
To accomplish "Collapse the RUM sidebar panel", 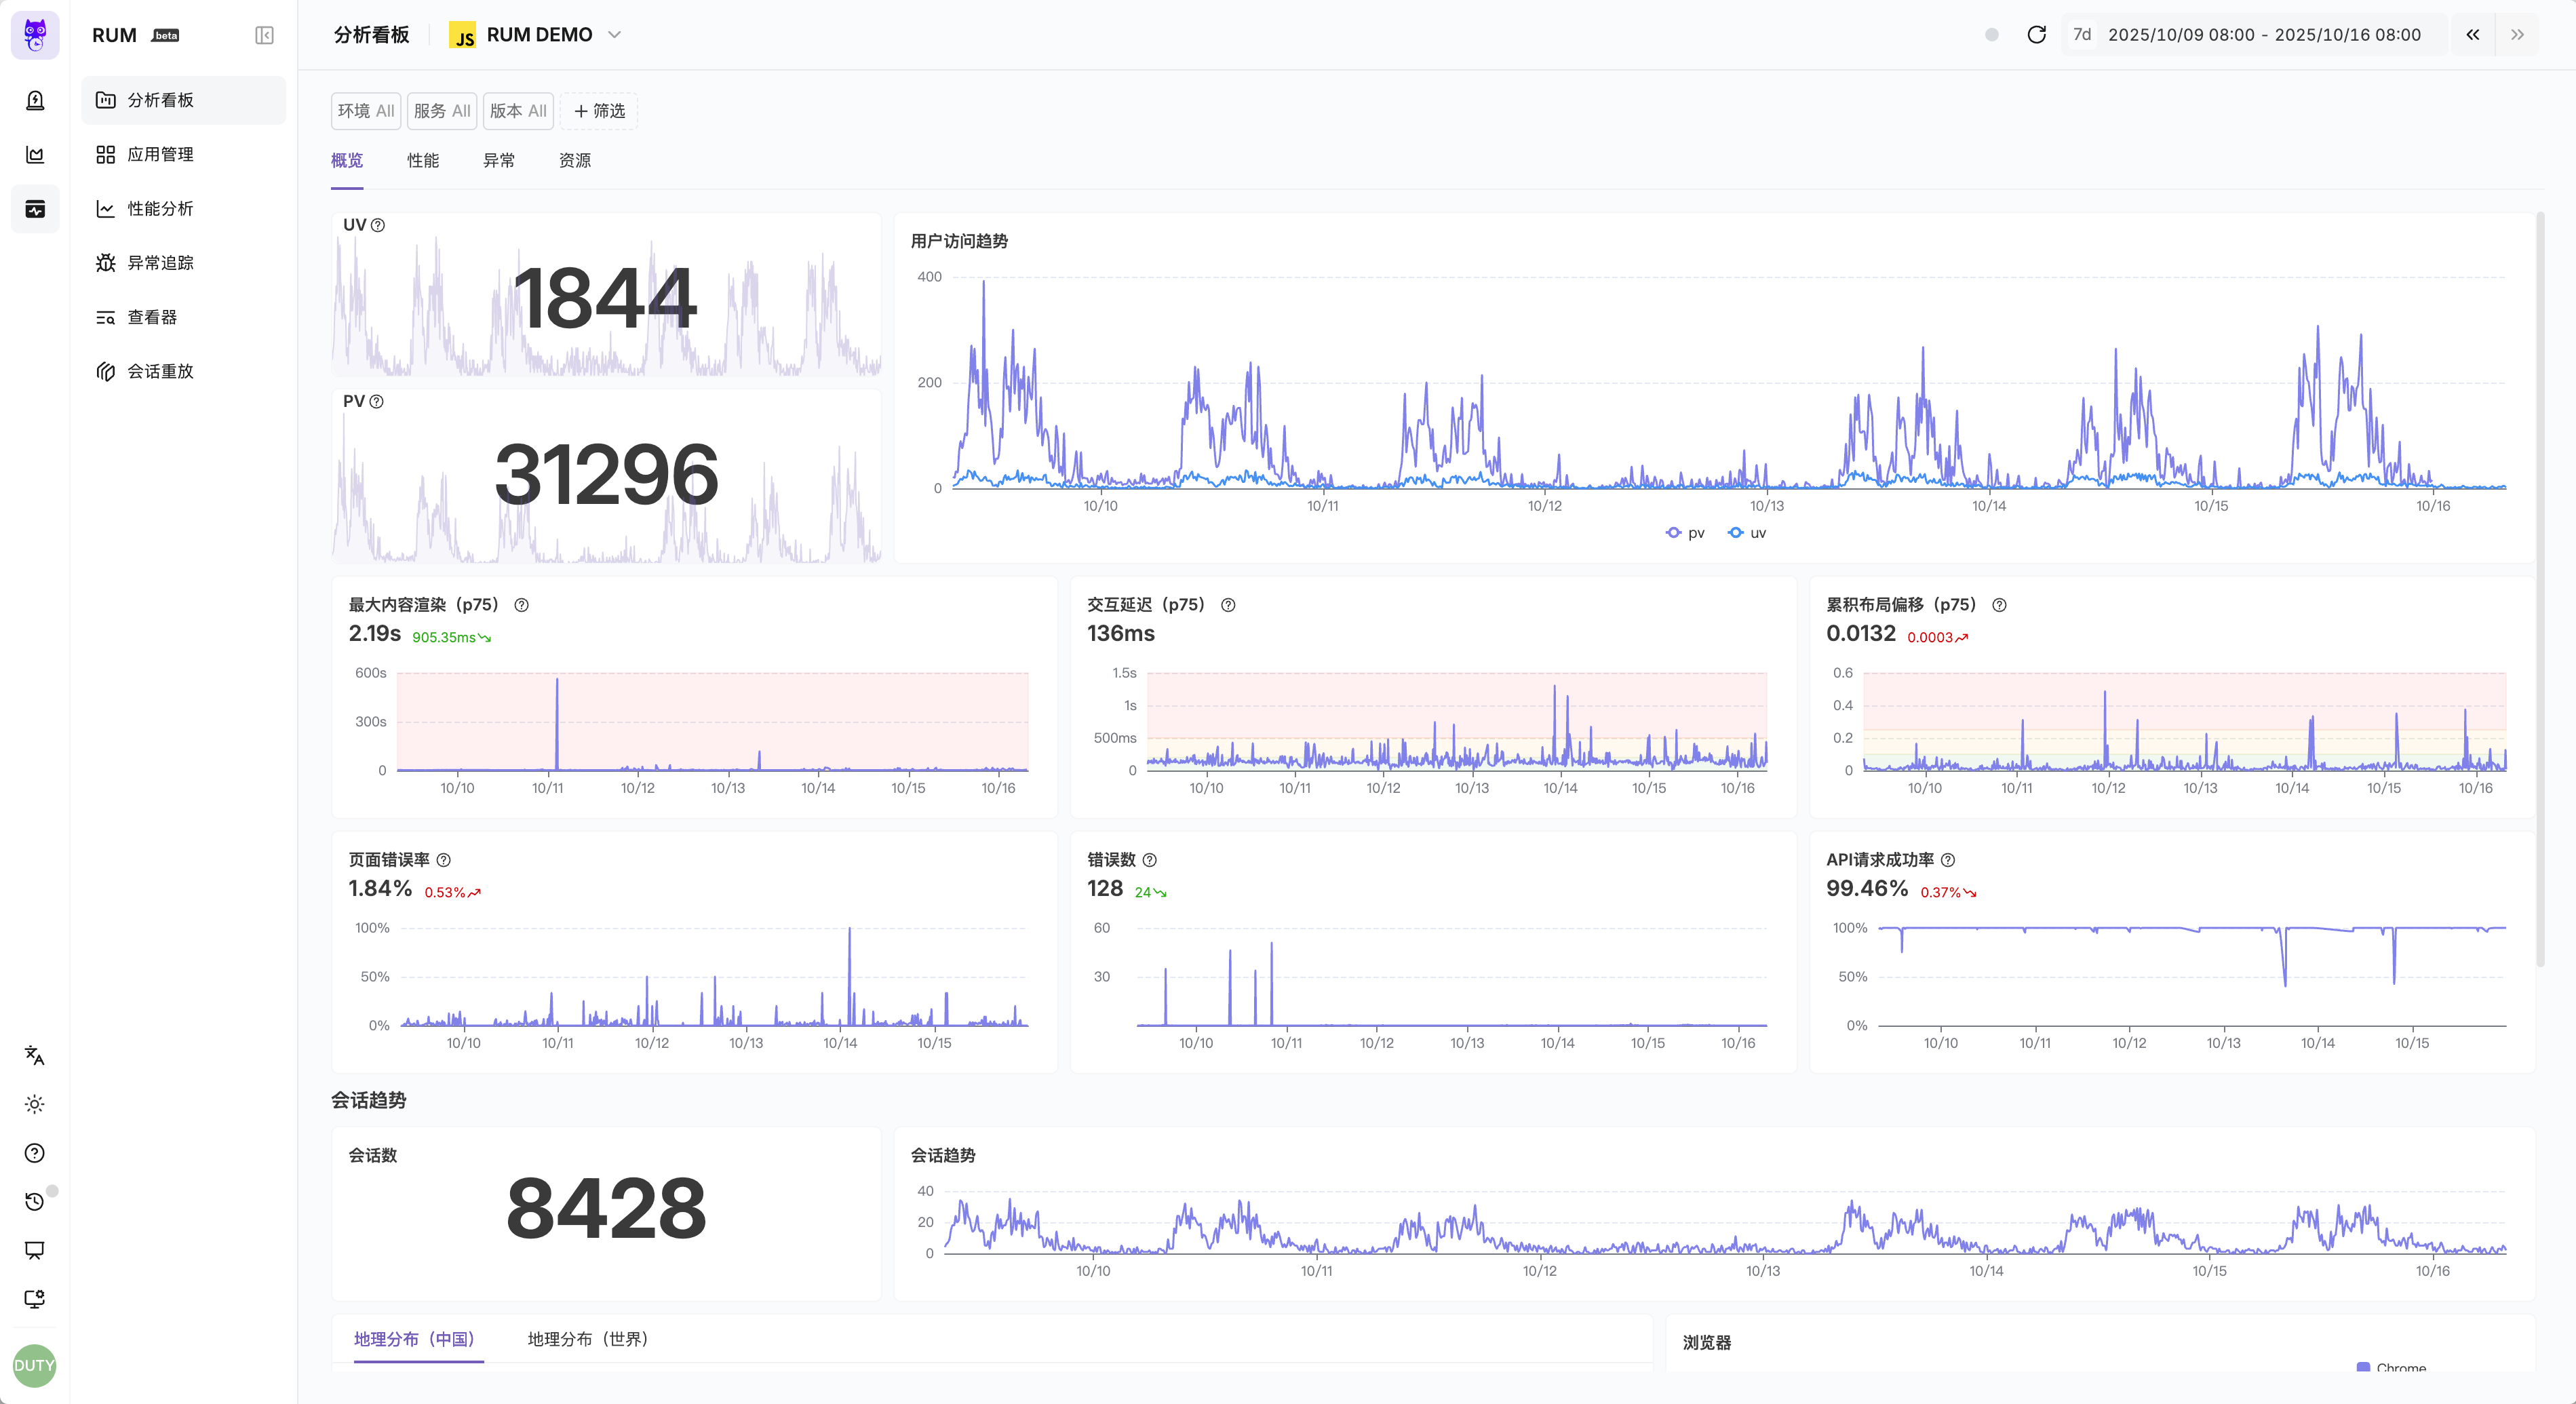I will click(x=264, y=35).
